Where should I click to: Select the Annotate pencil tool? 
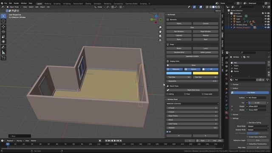coord(3,47)
